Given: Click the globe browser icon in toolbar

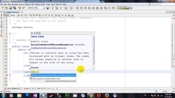Looking at the screenshot, I should pyautogui.click(x=48, y=8).
